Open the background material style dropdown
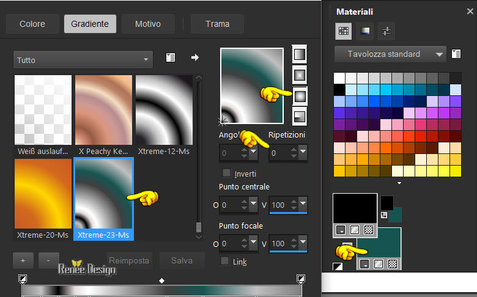The image size is (477, 297). tap(364, 264)
